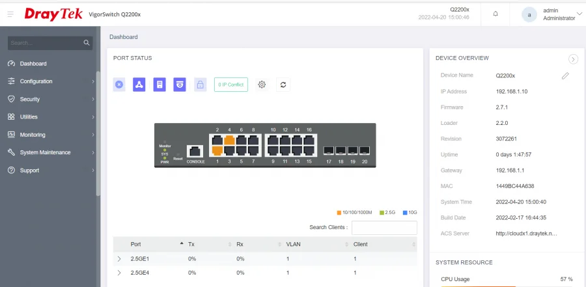
Task: Click the device server icon
Action: pos(159,85)
